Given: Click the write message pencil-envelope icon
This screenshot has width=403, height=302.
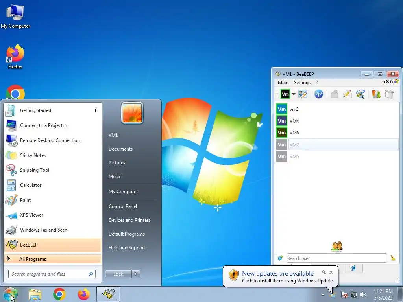Looking at the screenshot, I should click(347, 94).
